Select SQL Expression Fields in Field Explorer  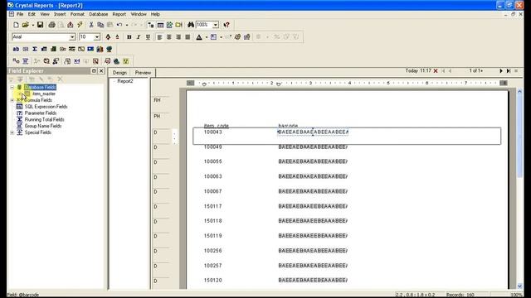click(46, 107)
